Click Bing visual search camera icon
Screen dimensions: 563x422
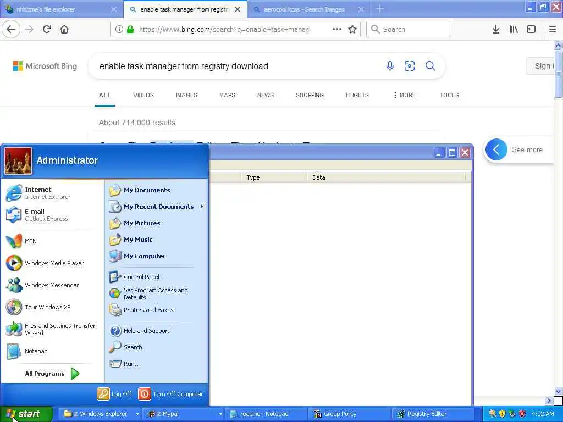coord(409,66)
